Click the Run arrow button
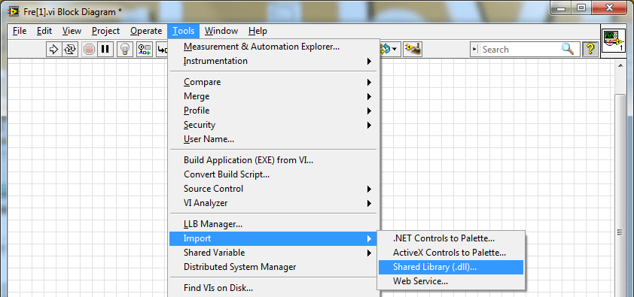Image resolution: width=634 pixels, height=297 pixels. tap(53, 49)
